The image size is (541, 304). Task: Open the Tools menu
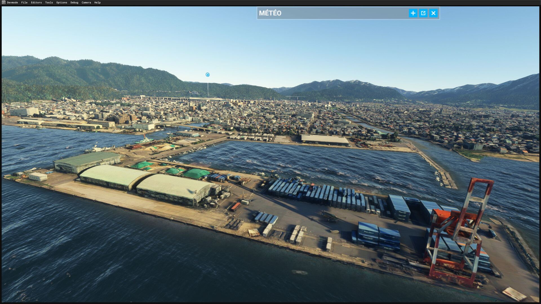click(x=49, y=3)
